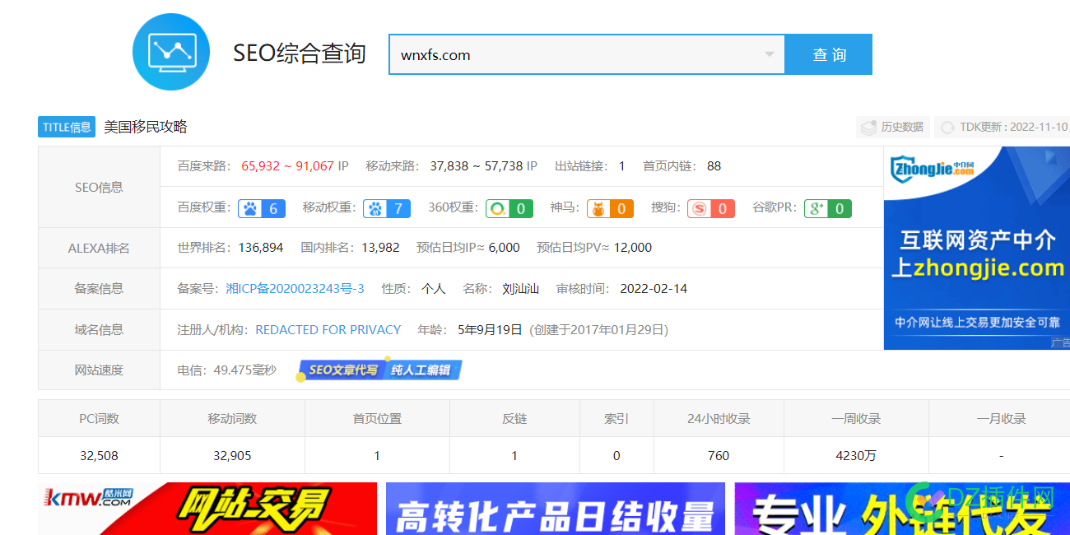Click 世界排名 value 136,894
The image size is (1070, 535).
pyautogui.click(x=261, y=248)
